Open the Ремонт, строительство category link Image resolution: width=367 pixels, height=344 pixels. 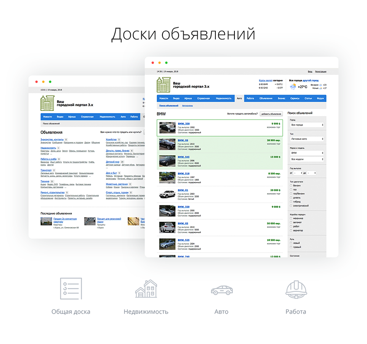point(52,193)
